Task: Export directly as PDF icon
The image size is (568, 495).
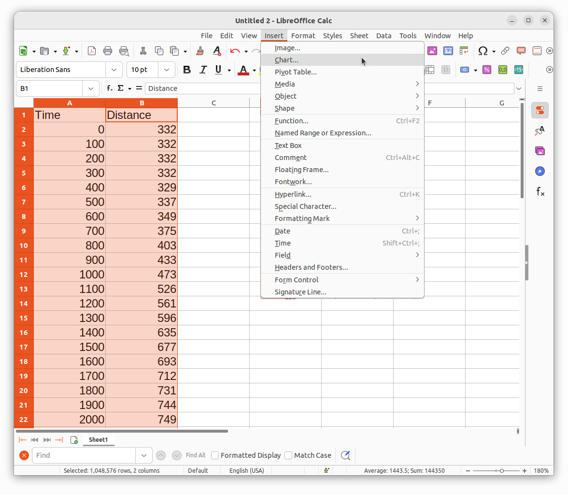Action: tap(92, 51)
